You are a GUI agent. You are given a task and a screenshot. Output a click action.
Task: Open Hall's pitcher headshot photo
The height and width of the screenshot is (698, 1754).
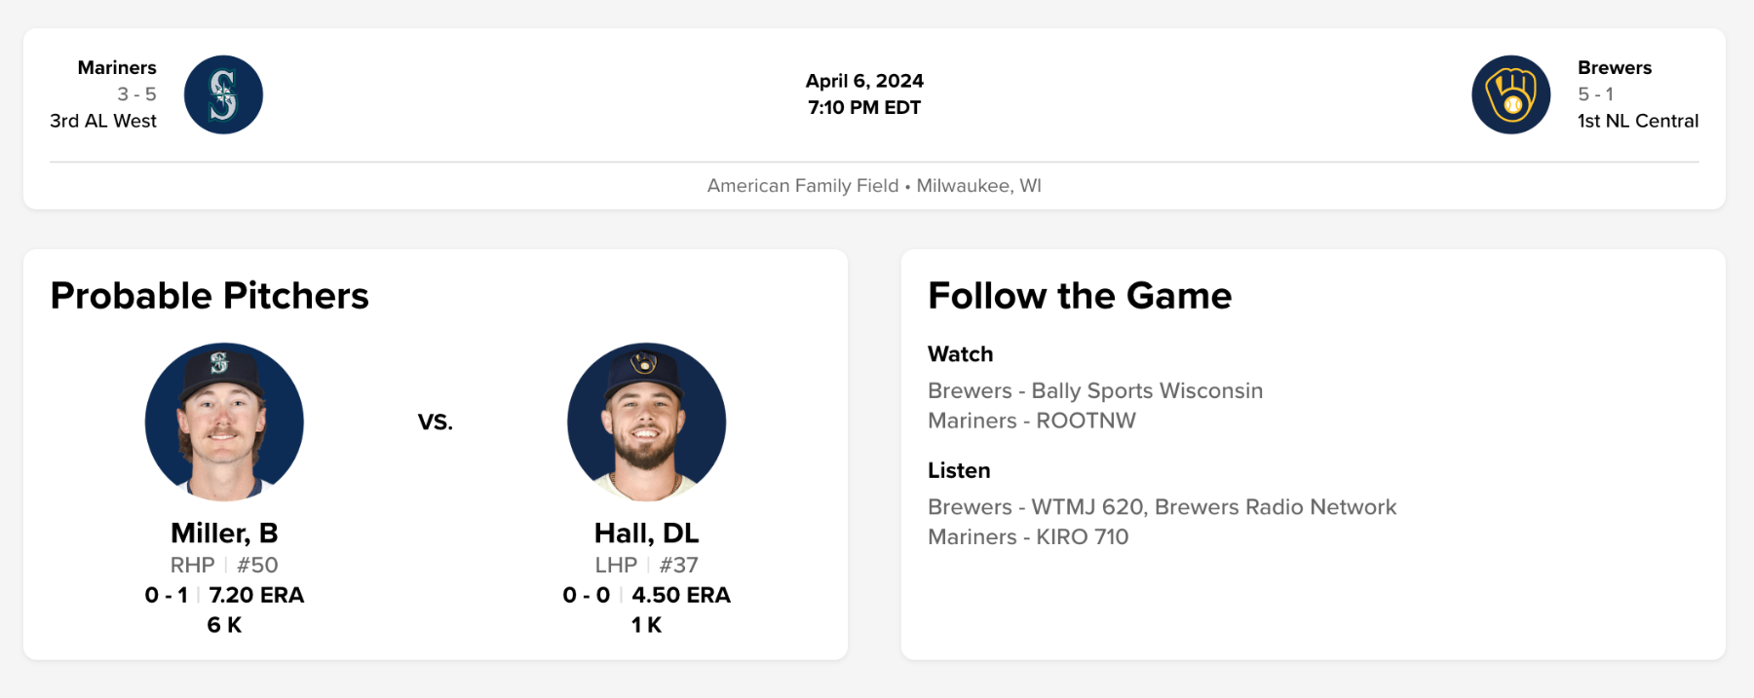click(646, 422)
